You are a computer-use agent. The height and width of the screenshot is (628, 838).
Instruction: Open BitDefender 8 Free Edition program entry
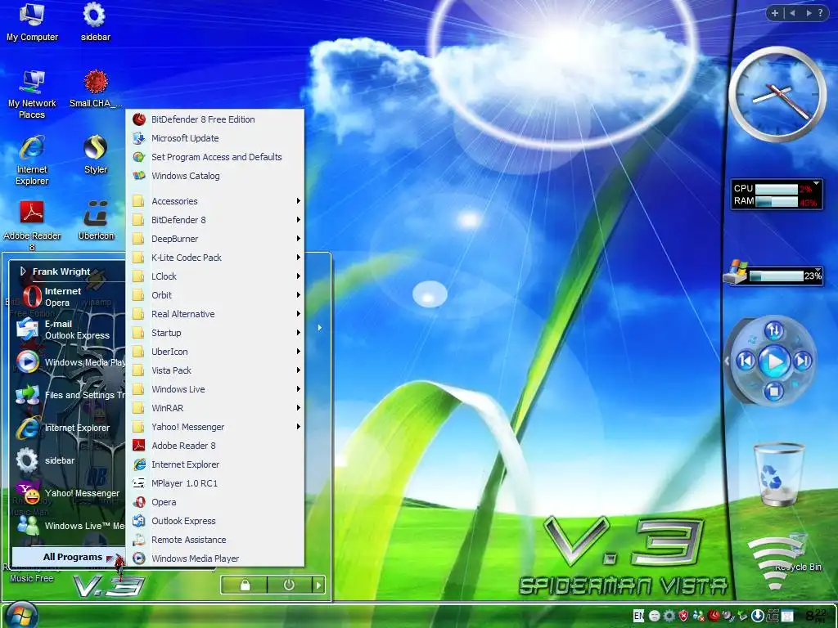coord(217,119)
